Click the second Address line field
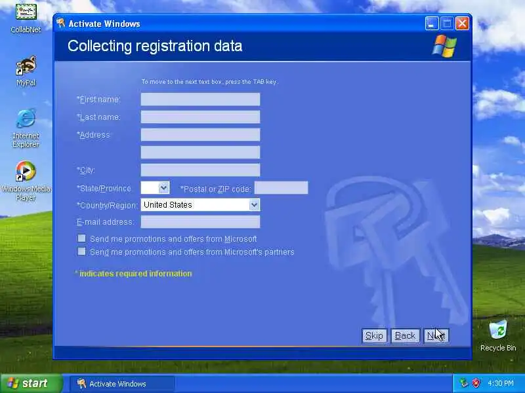525x393 pixels. pyautogui.click(x=200, y=153)
